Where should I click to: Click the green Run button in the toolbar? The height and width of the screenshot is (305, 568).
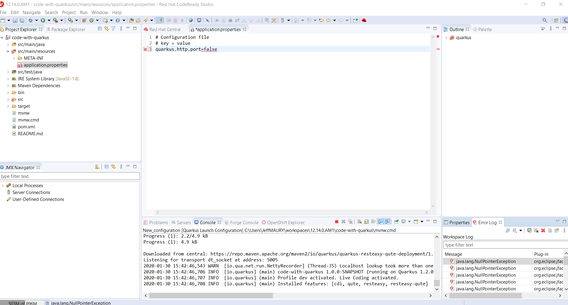pos(43,20)
